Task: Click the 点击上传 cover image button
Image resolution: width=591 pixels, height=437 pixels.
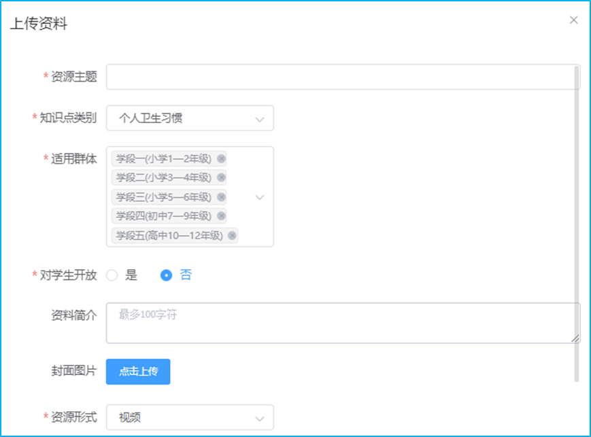Action: (138, 372)
